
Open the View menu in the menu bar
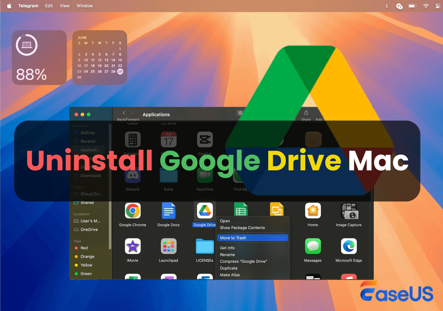[64, 6]
